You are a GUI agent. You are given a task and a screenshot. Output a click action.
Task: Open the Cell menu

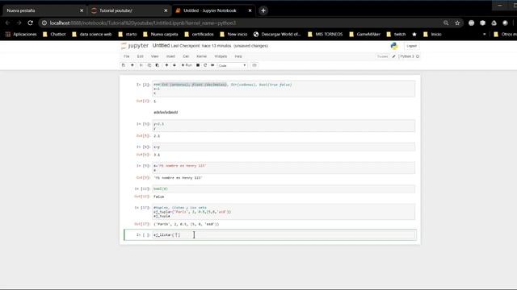[x=186, y=56]
